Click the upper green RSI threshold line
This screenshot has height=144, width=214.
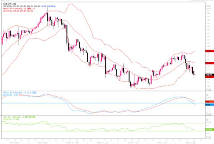click(x=103, y=123)
